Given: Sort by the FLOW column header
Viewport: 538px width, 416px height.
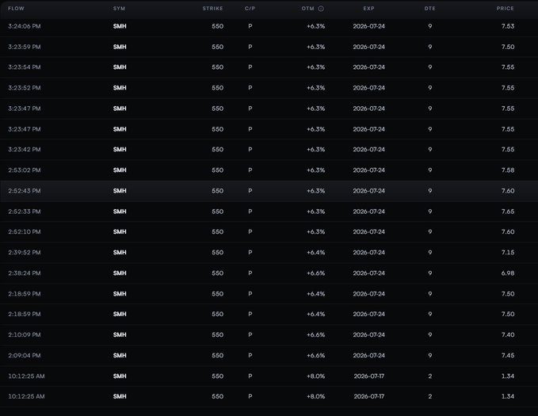Looking at the screenshot, I should [x=16, y=8].
